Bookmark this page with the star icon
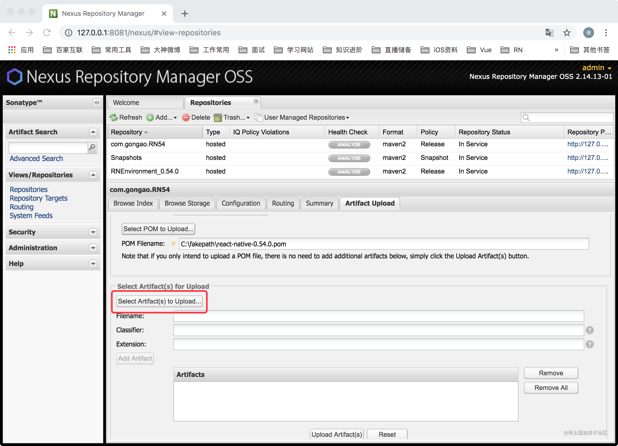The height and width of the screenshot is (446, 618). (x=567, y=33)
